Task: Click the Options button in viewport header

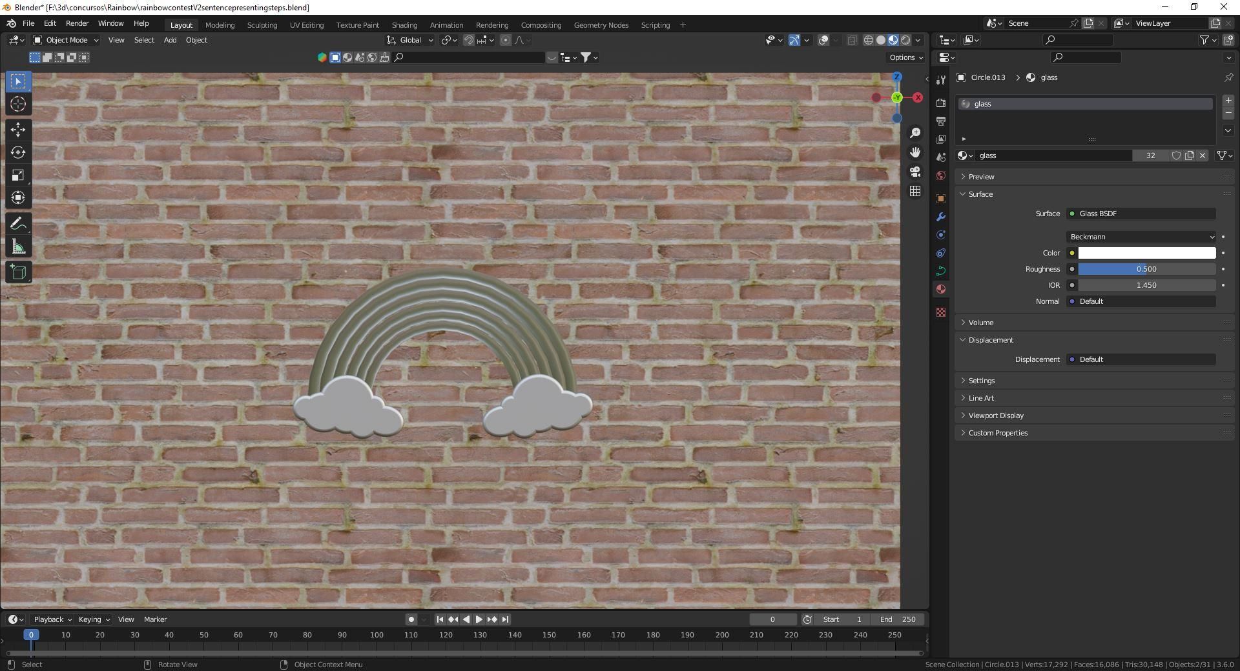Action: pyautogui.click(x=905, y=57)
